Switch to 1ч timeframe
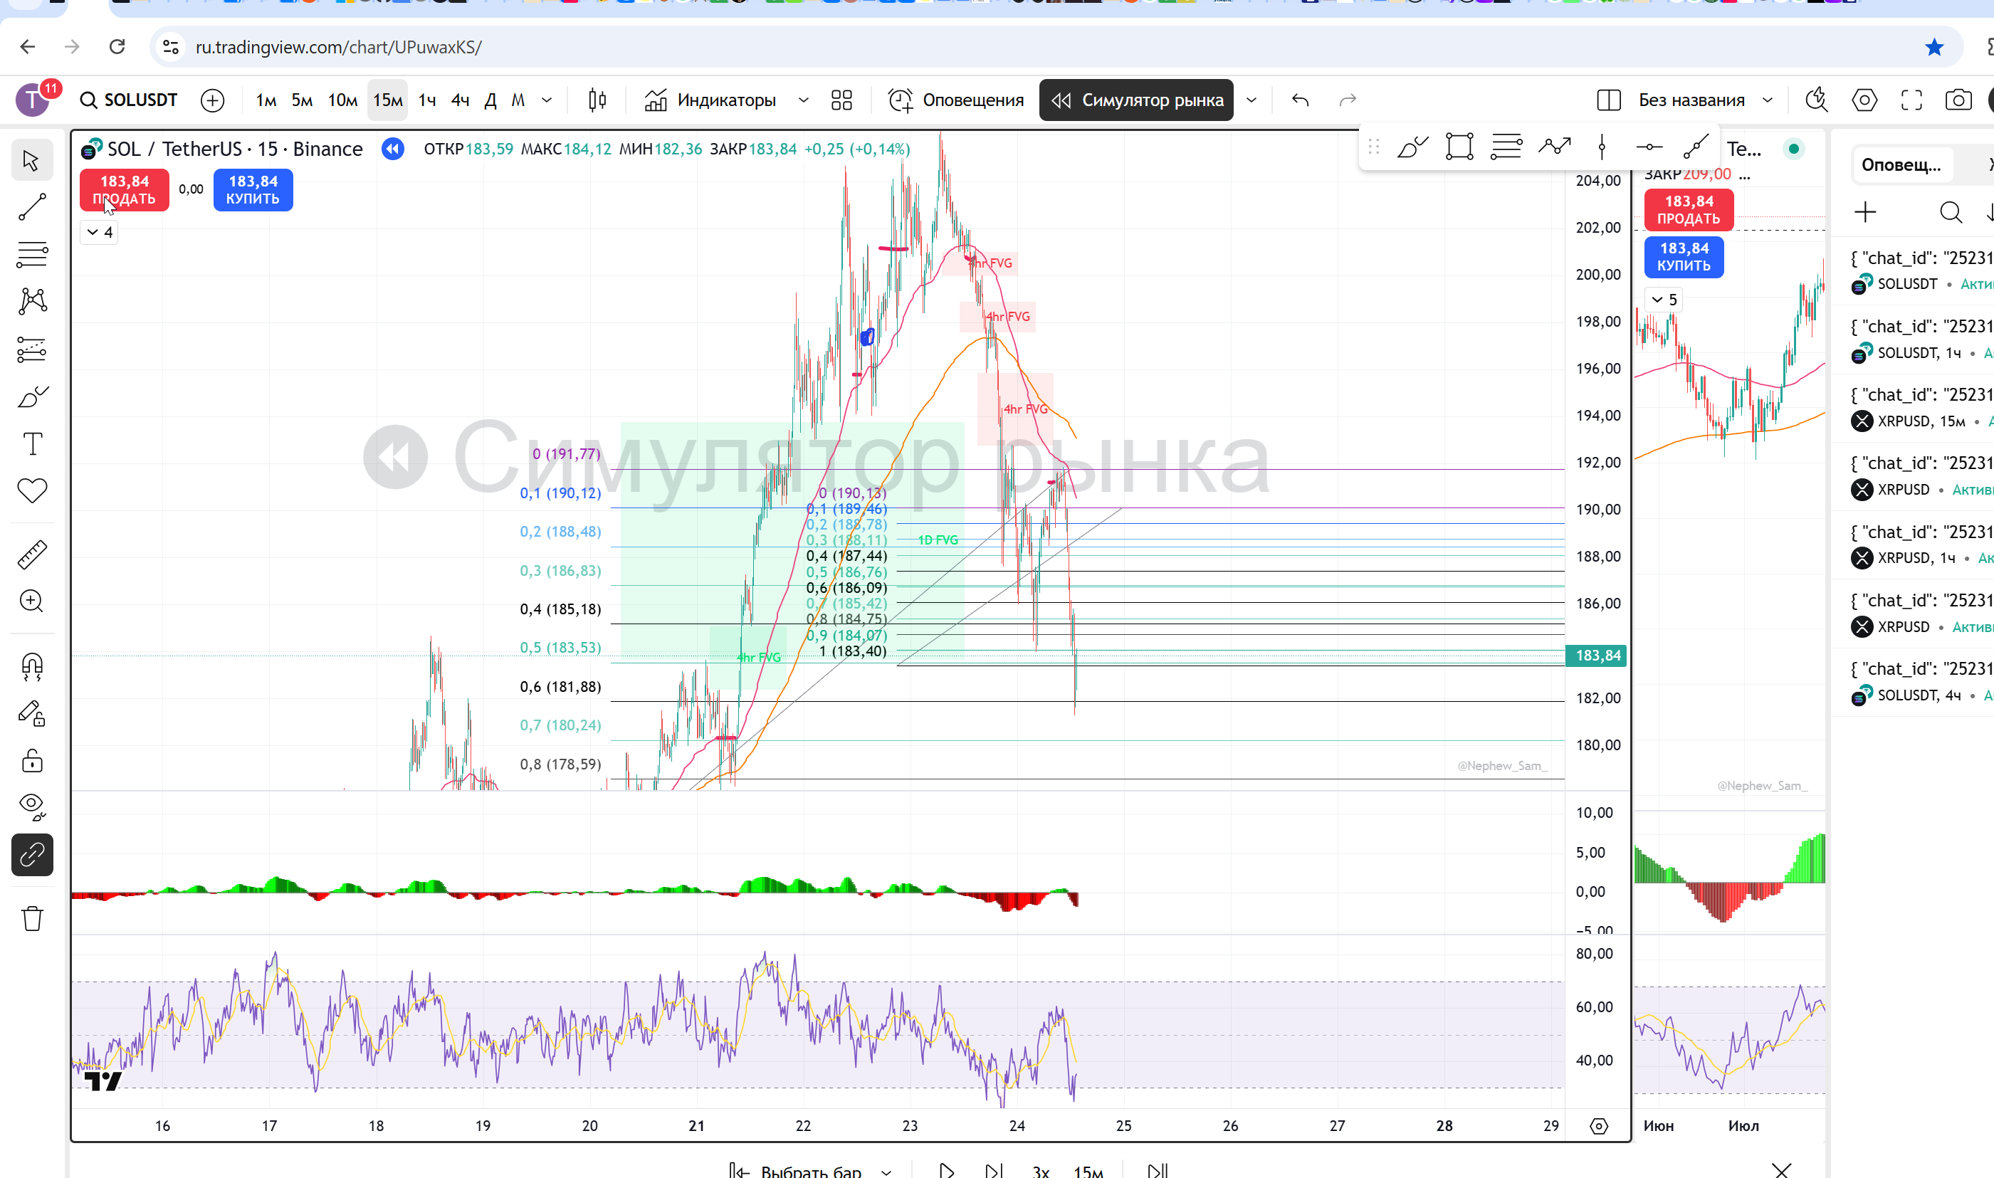Viewport: 1994px width, 1178px height. tap(427, 100)
